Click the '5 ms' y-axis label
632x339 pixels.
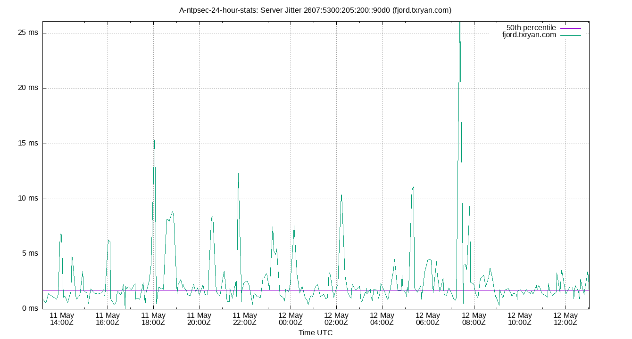coord(31,254)
